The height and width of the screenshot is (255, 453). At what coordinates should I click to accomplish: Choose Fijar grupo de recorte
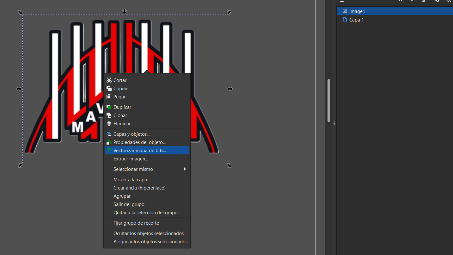pos(147,223)
